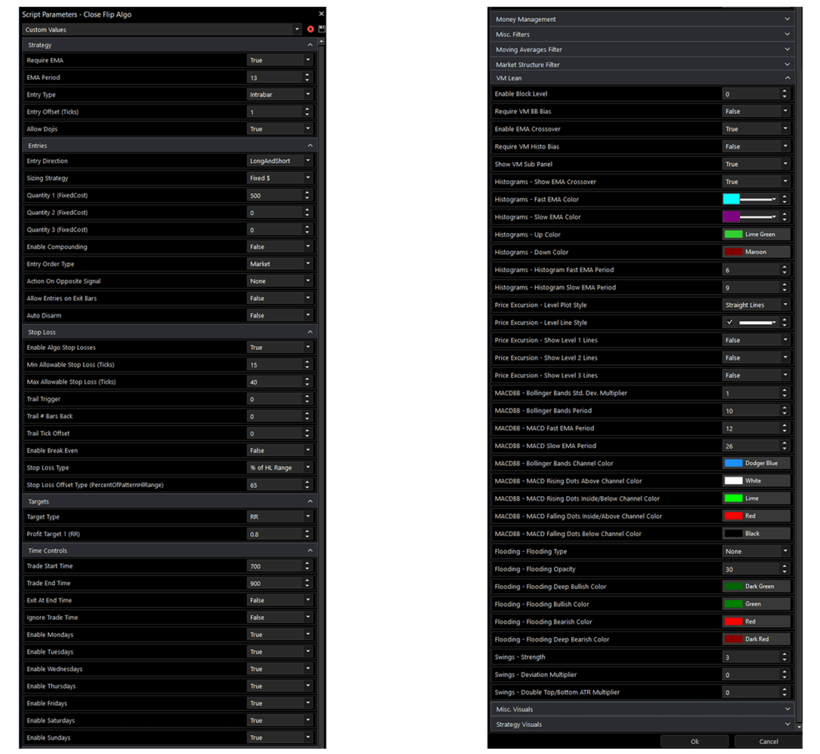The image size is (820, 754).
Task: Open the Enable Break Even dropdown
Action: tap(280, 451)
